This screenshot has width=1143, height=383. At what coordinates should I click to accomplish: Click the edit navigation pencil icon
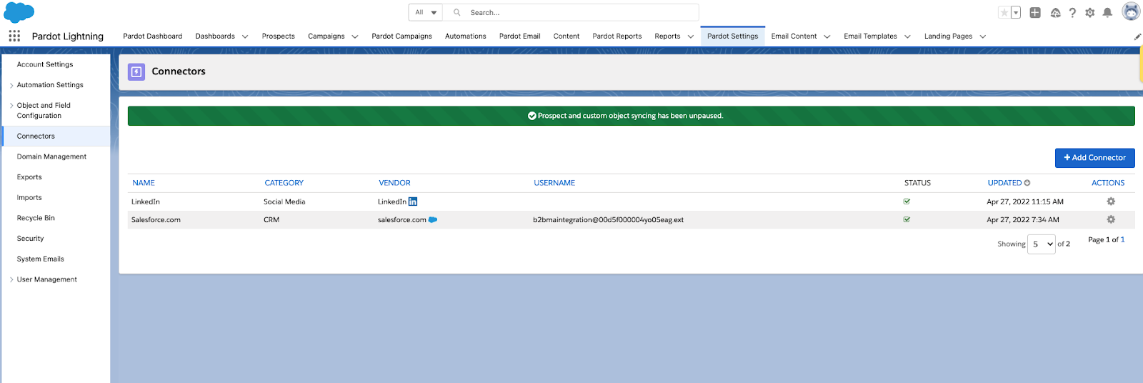[x=1137, y=36]
